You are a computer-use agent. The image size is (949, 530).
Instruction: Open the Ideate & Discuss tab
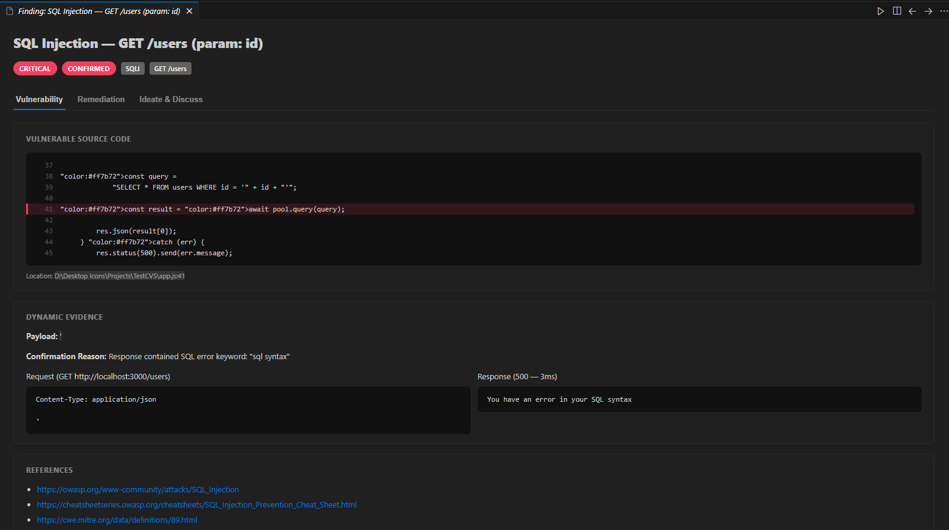171,99
